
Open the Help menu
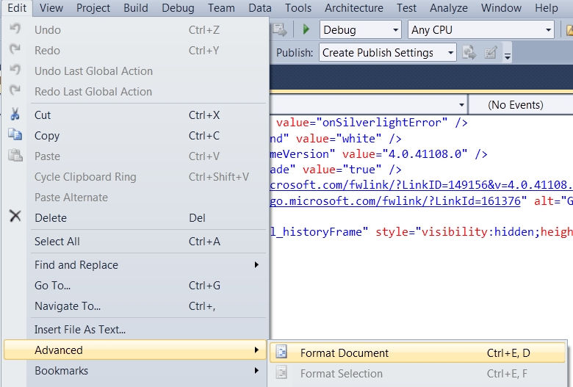[547, 8]
